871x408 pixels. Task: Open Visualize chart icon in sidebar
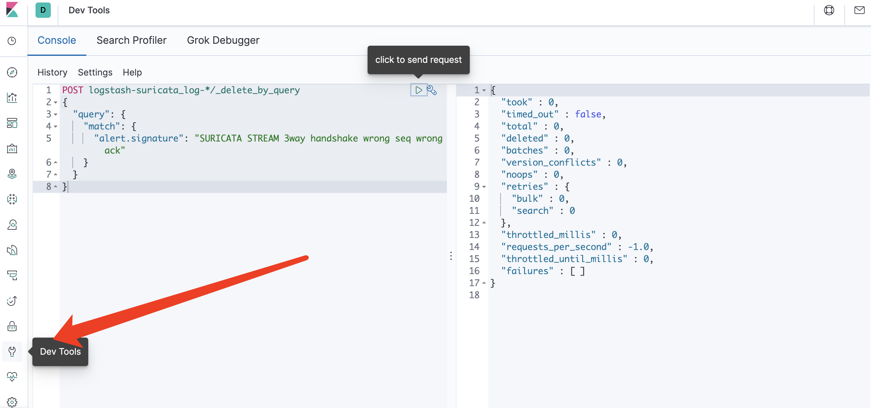(12, 98)
